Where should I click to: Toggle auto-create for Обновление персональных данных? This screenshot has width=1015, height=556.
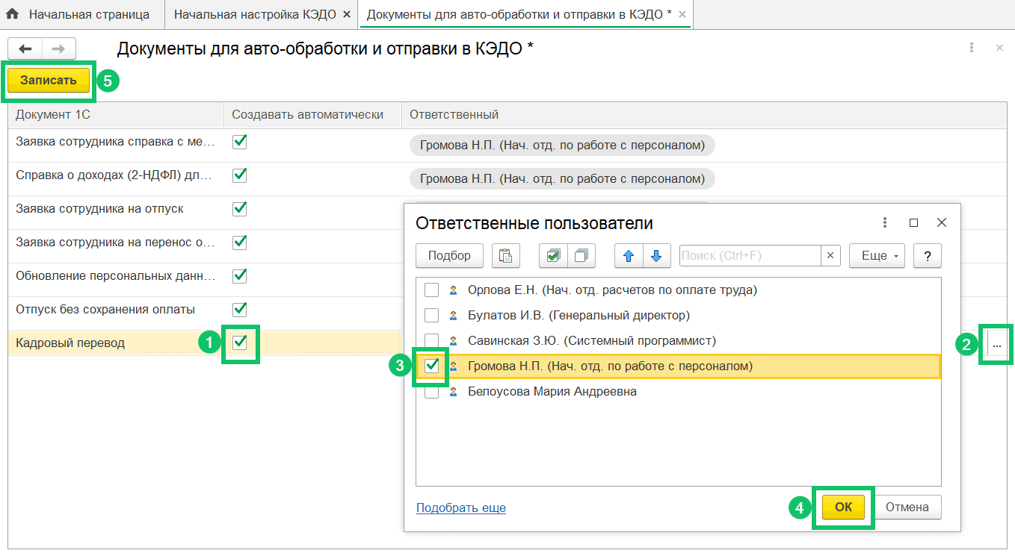pos(240,276)
